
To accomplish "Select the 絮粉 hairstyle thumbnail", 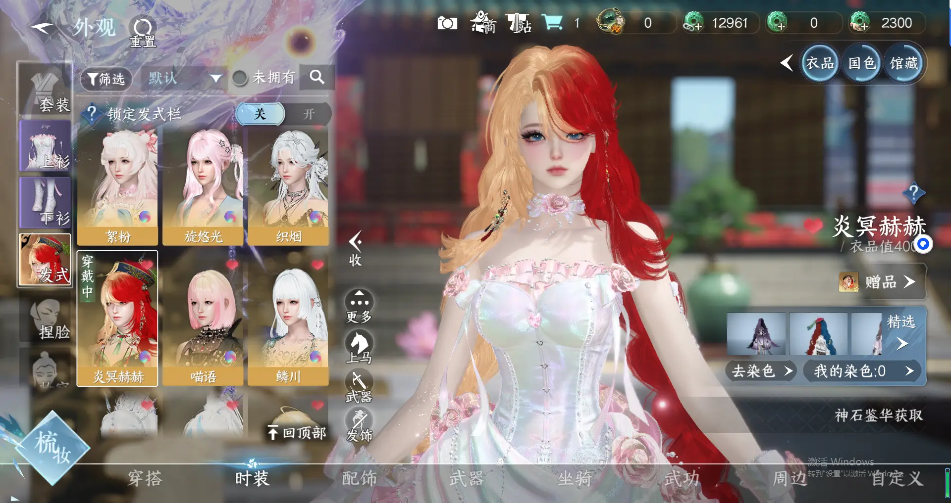I will coord(118,187).
